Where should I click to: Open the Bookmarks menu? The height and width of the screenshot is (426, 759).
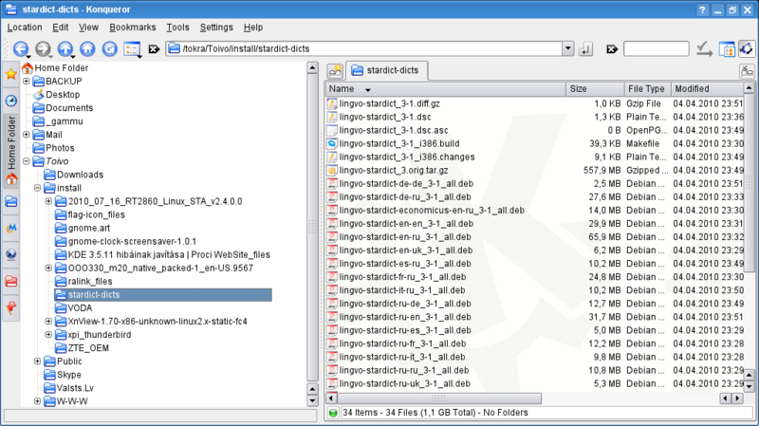[133, 28]
